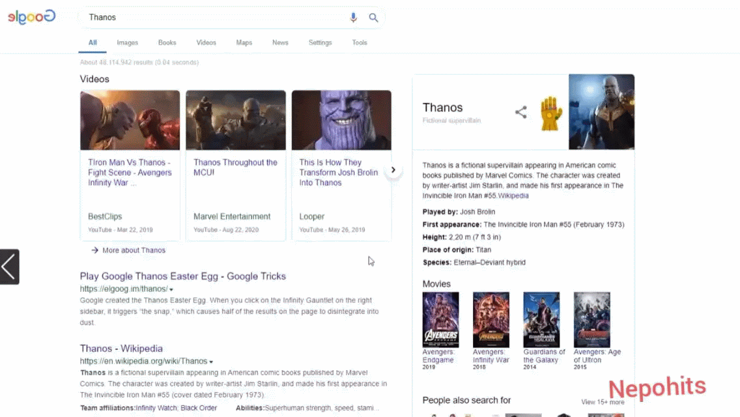Click Black Order team affiliation link
This screenshot has width=740, height=417.
(x=199, y=408)
